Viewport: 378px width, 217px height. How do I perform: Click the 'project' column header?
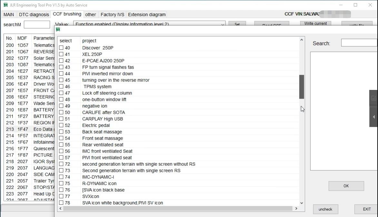tap(89, 41)
